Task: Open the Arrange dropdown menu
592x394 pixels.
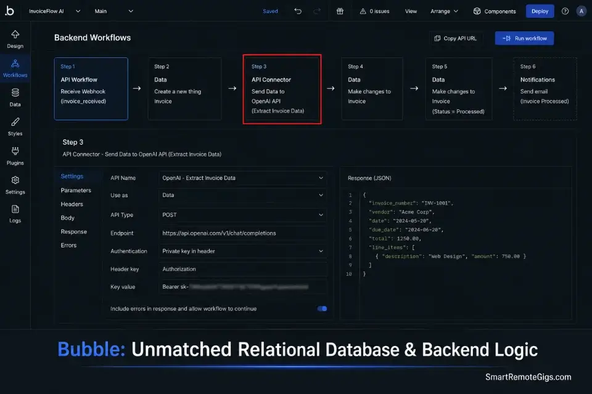Action: click(445, 11)
